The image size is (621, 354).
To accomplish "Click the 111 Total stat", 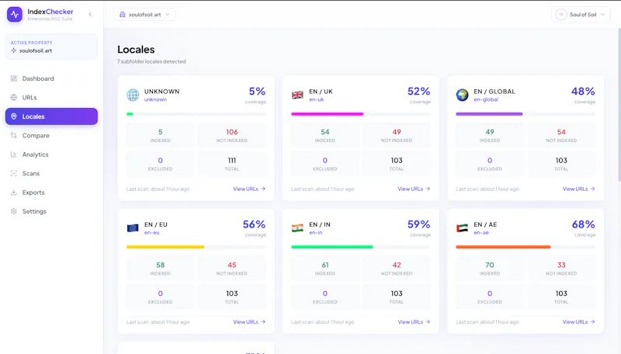I will pyautogui.click(x=231, y=164).
